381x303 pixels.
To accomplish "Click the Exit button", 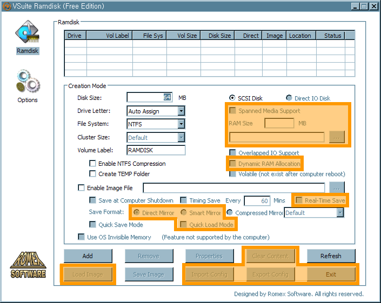I will coord(331,274).
